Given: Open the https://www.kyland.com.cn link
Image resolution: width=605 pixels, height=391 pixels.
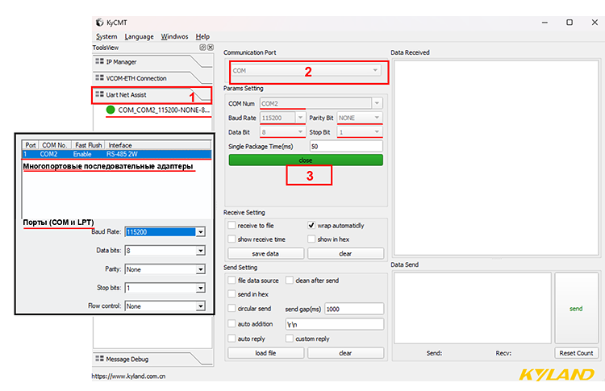Looking at the screenshot, I should [128, 376].
